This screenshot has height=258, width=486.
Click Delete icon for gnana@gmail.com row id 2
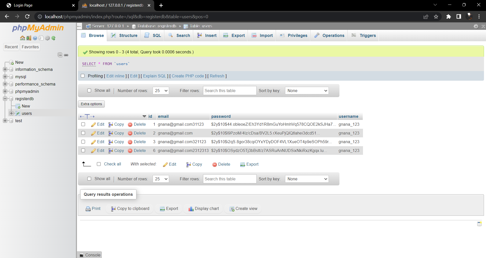tap(137, 133)
